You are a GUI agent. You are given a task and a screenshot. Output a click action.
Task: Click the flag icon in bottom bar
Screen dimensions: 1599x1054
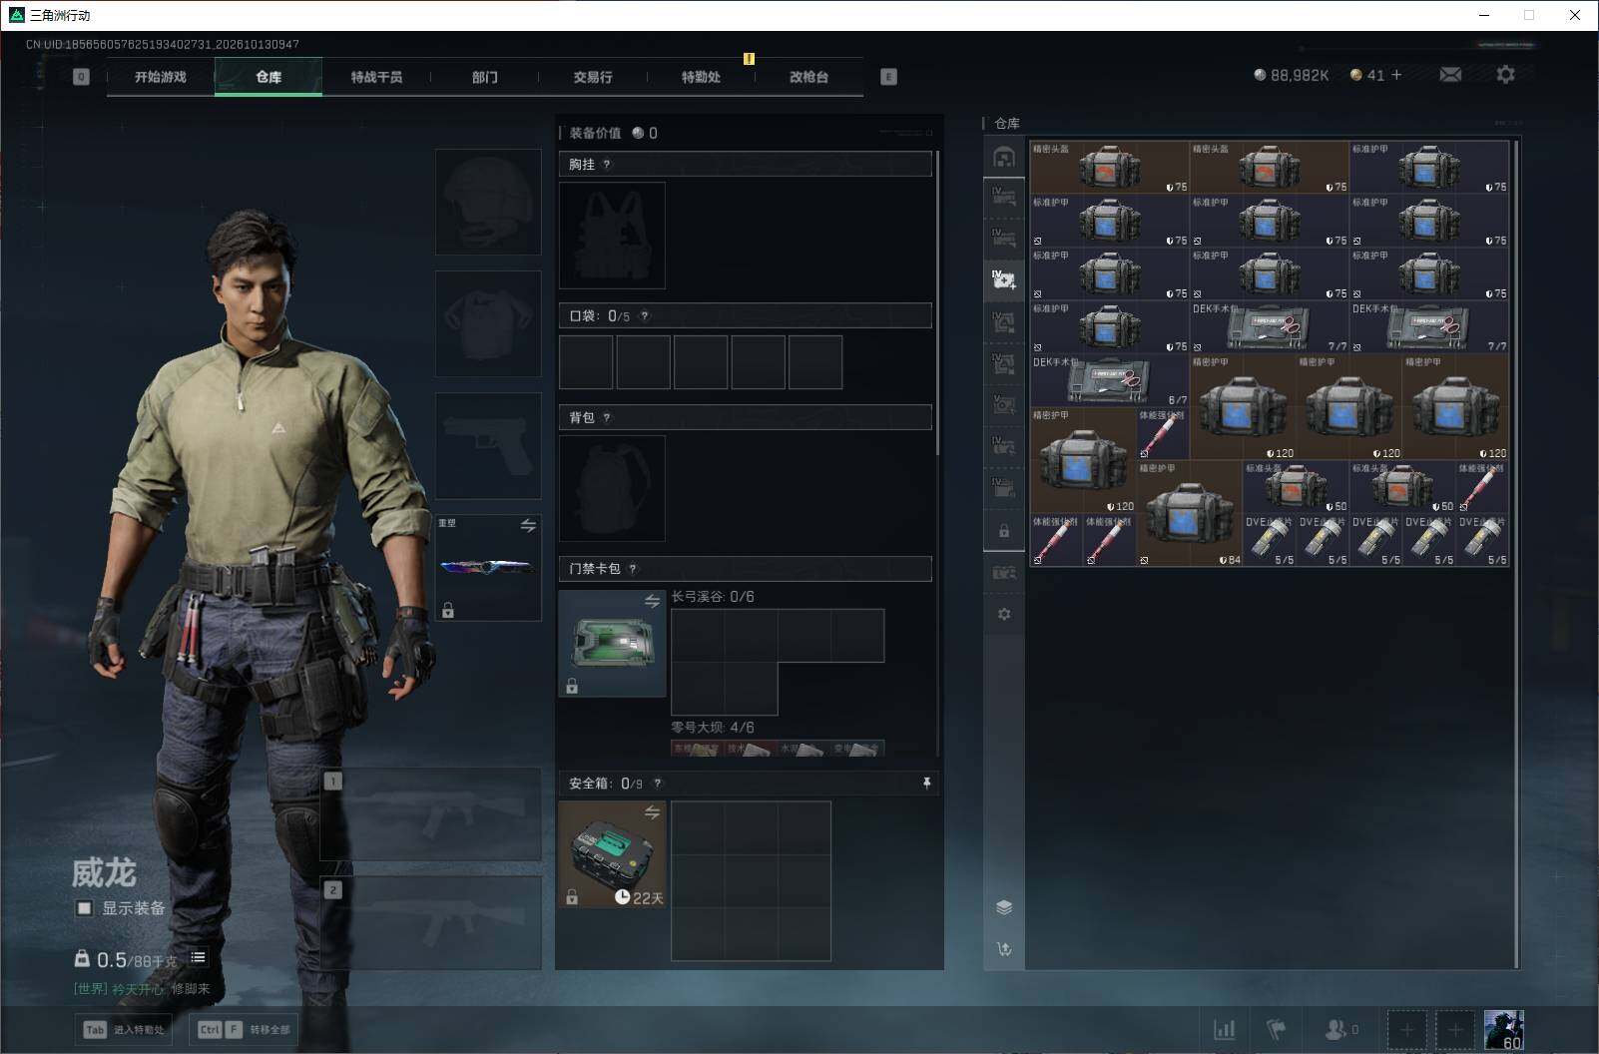pos(1277,1029)
